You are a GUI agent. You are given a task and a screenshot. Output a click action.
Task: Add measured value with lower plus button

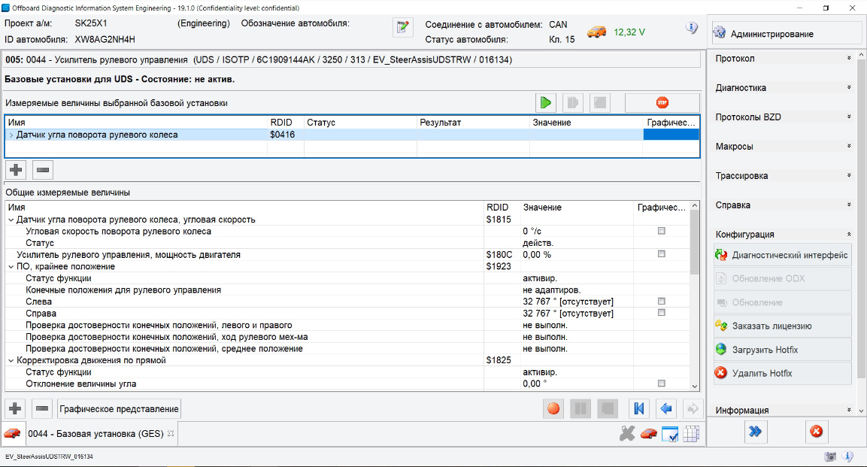coord(16,409)
